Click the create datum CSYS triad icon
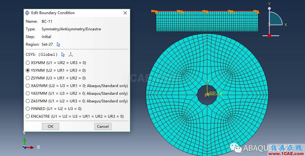 pos(71,55)
